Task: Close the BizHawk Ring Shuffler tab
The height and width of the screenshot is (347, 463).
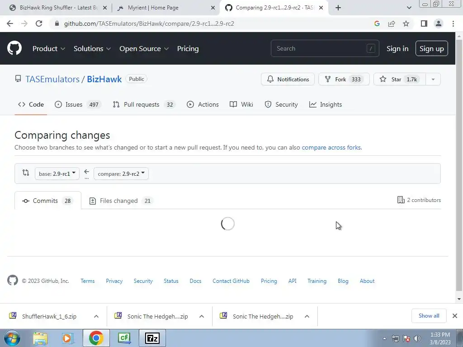Action: (104, 8)
